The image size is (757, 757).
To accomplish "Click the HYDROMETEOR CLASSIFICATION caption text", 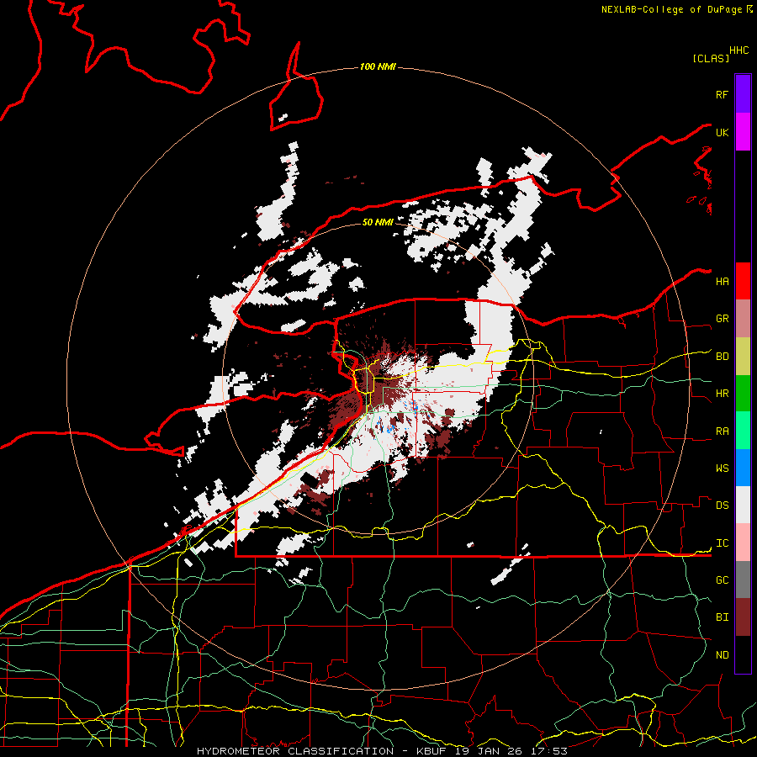I will [295, 751].
